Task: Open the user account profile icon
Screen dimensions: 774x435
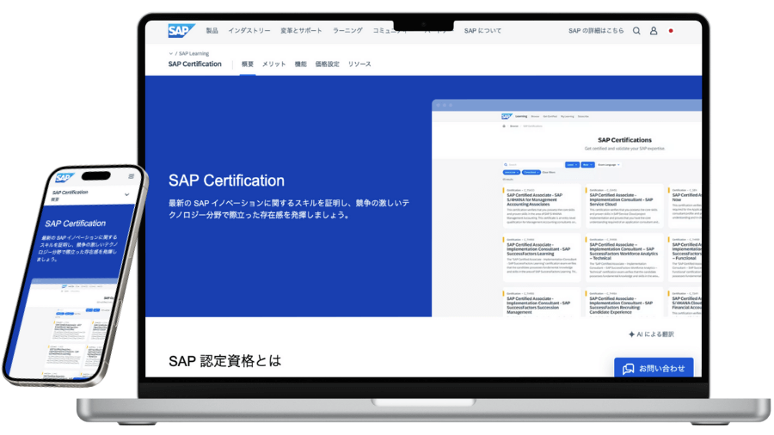Action: [653, 31]
